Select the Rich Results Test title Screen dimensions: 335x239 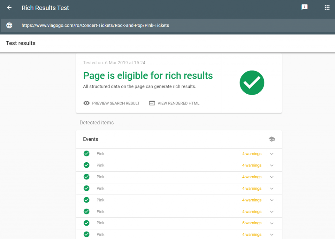tap(45, 8)
